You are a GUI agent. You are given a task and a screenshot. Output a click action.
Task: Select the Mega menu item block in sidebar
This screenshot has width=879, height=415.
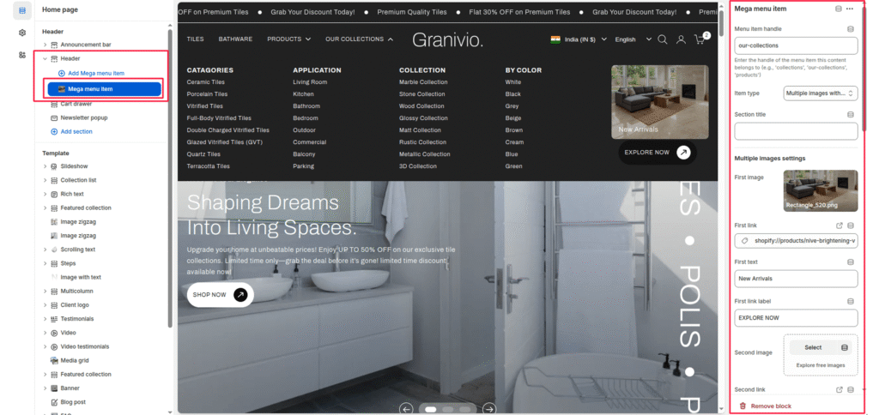click(105, 88)
